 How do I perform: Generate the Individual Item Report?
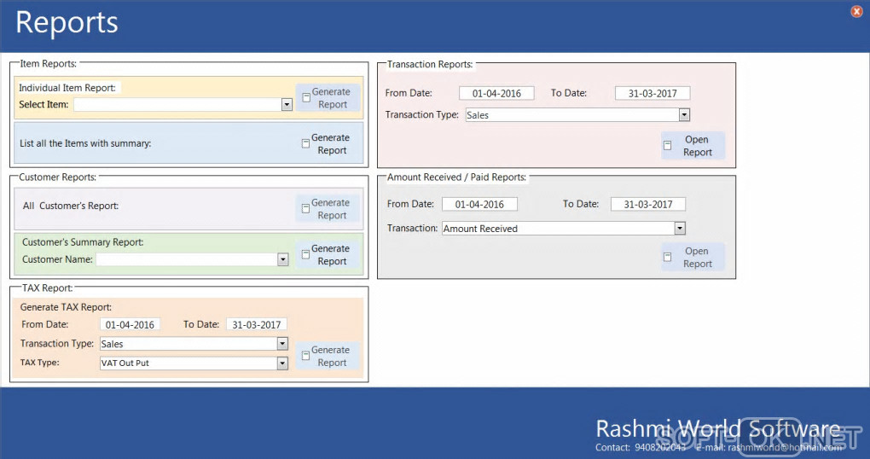pyautogui.click(x=328, y=97)
